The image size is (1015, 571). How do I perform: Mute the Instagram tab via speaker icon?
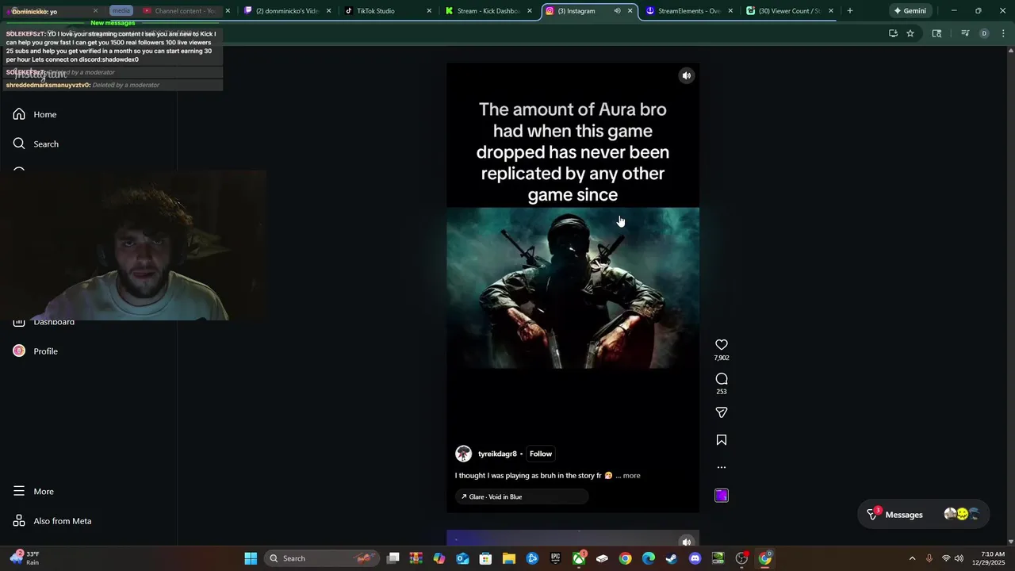click(x=617, y=11)
